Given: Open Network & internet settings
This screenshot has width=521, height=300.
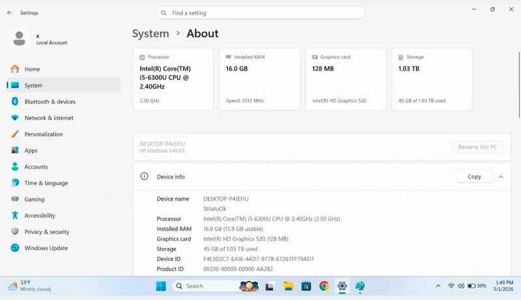Looking at the screenshot, I should [x=63, y=118].
